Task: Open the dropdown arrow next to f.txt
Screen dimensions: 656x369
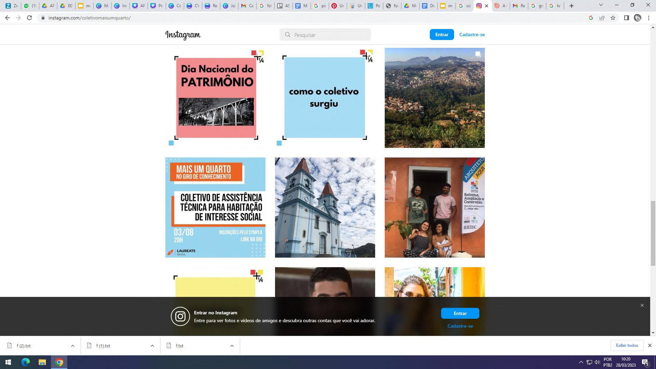Action: click(232, 346)
